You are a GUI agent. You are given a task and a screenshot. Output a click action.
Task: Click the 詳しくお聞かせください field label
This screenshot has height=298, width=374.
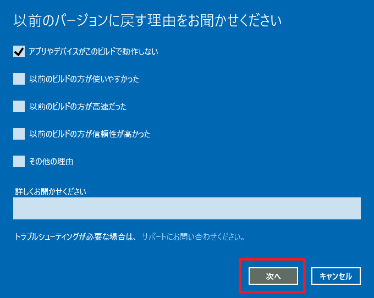51,191
